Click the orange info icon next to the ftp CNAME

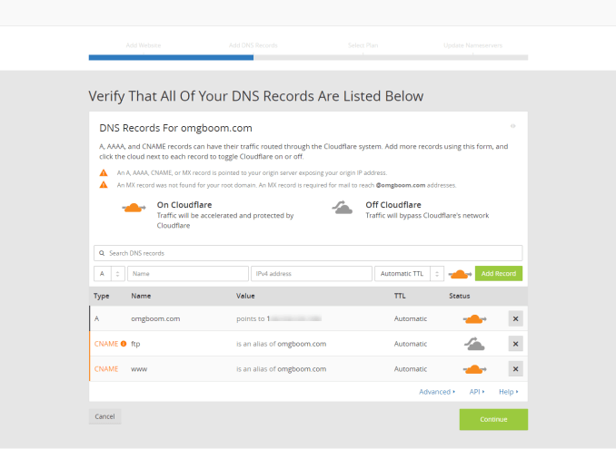(x=124, y=344)
